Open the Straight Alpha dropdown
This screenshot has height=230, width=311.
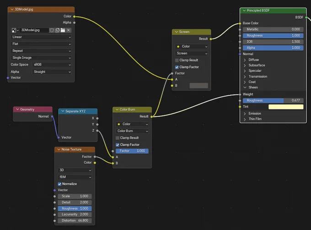[x=52, y=72]
